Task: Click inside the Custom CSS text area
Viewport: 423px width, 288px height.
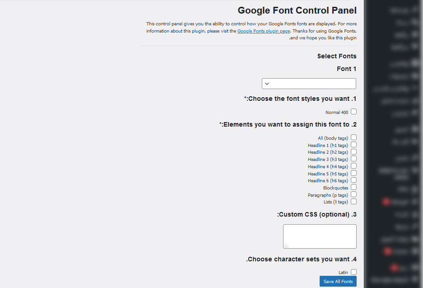Action: tap(320, 236)
